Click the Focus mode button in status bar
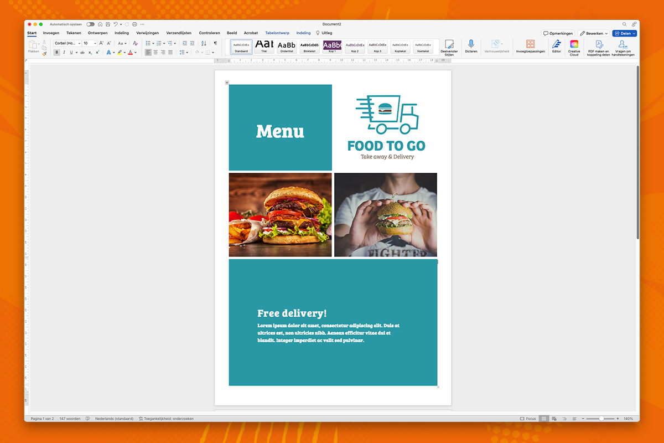 click(528, 419)
